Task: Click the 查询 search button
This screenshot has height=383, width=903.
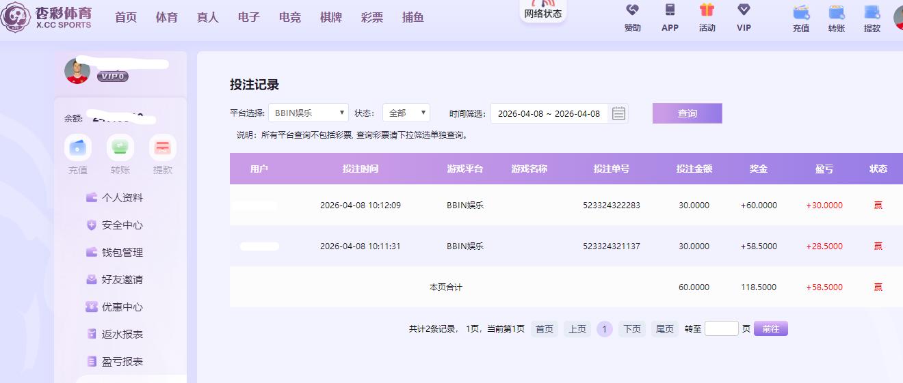Action: pyautogui.click(x=688, y=113)
